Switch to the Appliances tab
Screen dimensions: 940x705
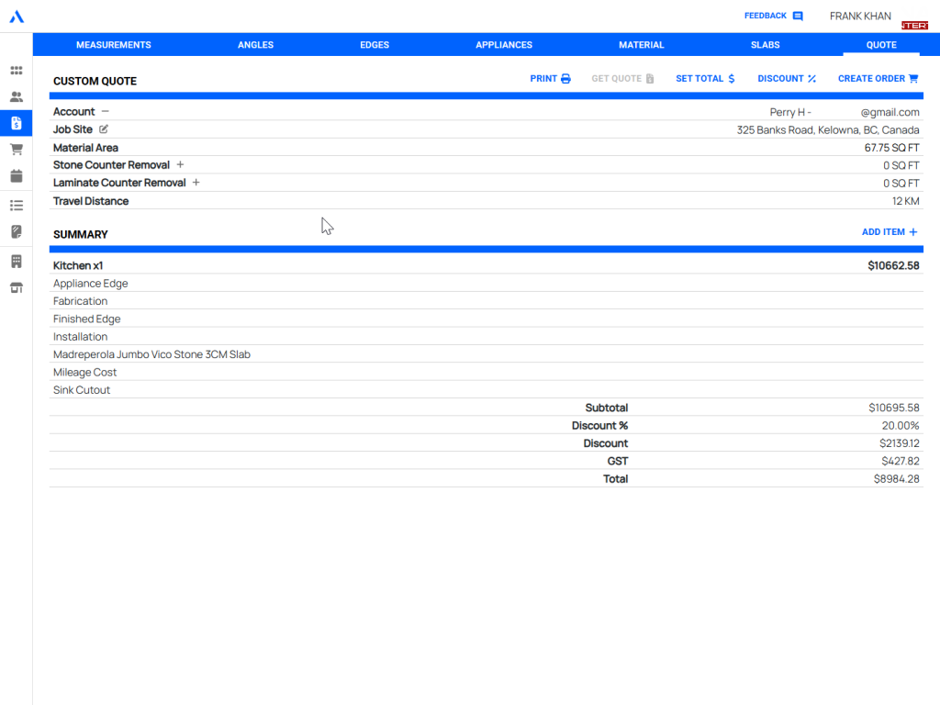[x=504, y=45]
